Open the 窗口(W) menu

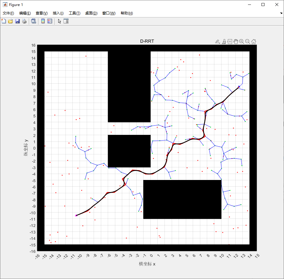(x=109, y=13)
